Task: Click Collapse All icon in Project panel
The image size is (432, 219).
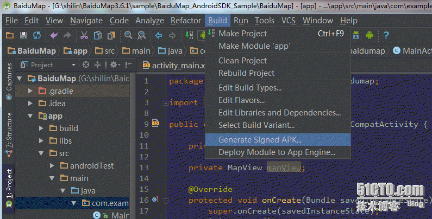Action: coord(97,65)
